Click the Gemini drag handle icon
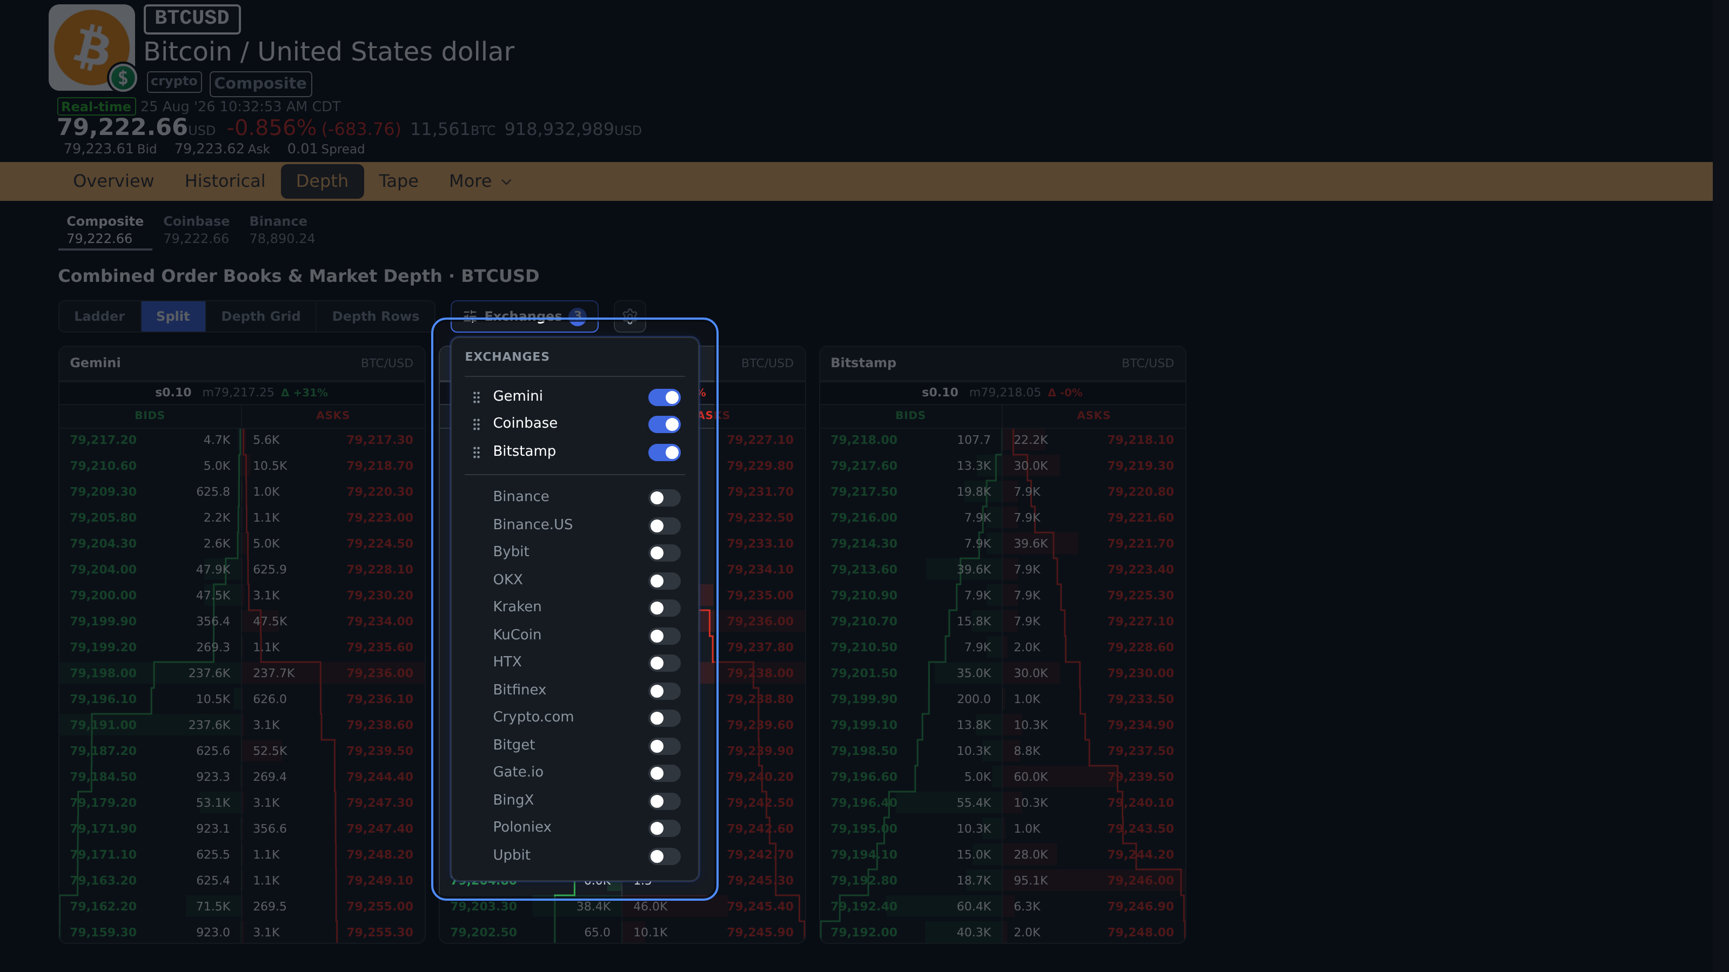This screenshot has height=972, width=1729. [476, 397]
